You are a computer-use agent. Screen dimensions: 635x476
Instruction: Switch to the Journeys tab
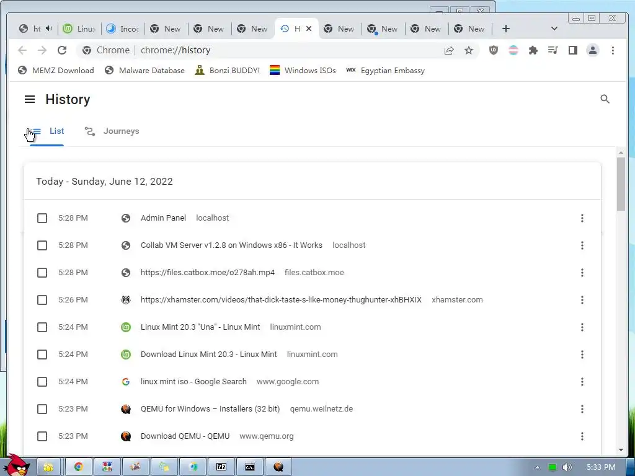point(112,131)
